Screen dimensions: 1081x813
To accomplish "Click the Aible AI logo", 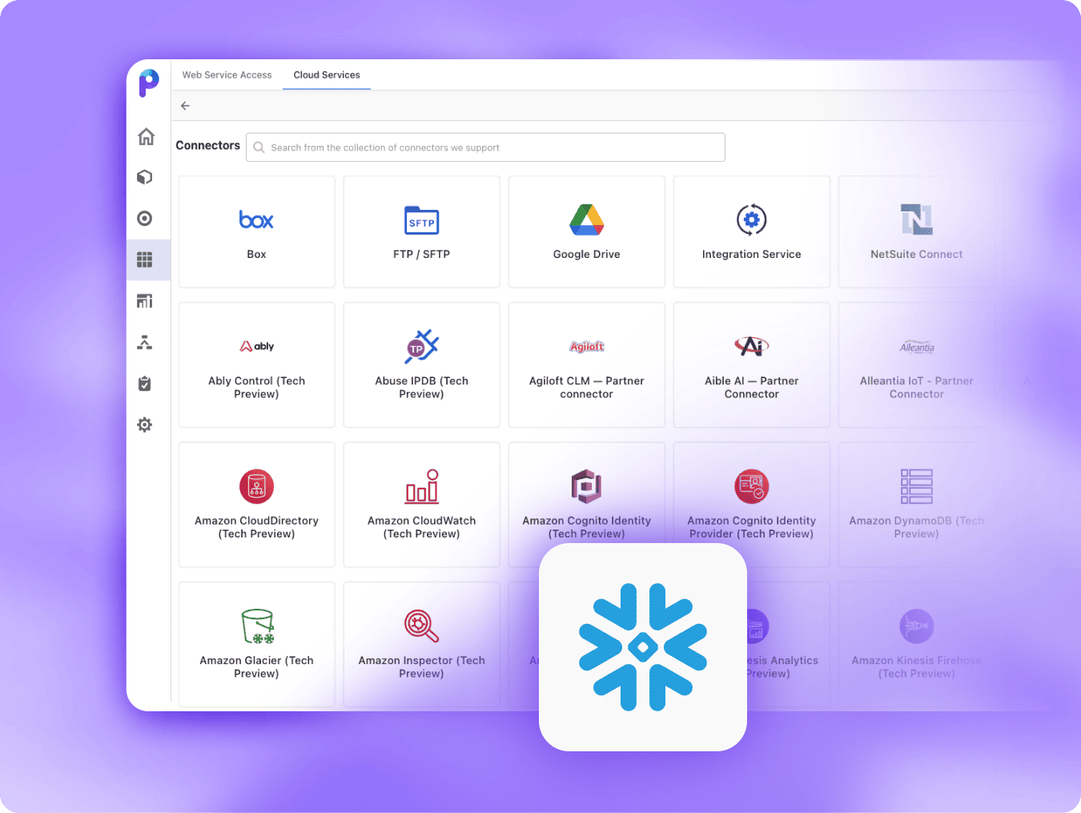I will point(752,346).
